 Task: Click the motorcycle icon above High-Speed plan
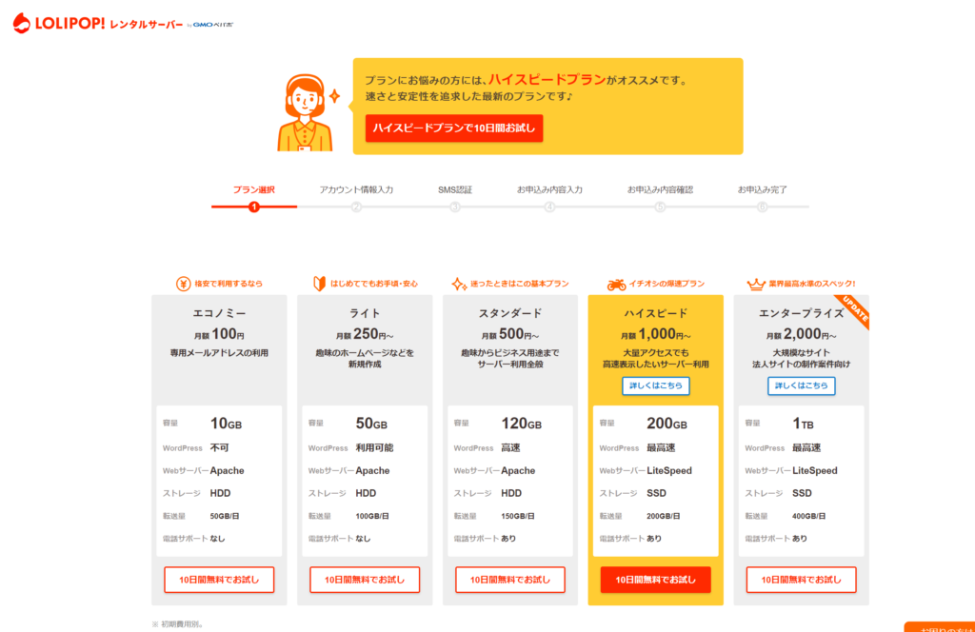[616, 284]
